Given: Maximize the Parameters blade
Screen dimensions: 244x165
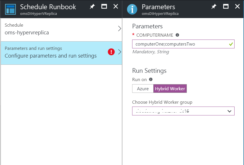Looking at the screenshot, I should tap(226, 6).
